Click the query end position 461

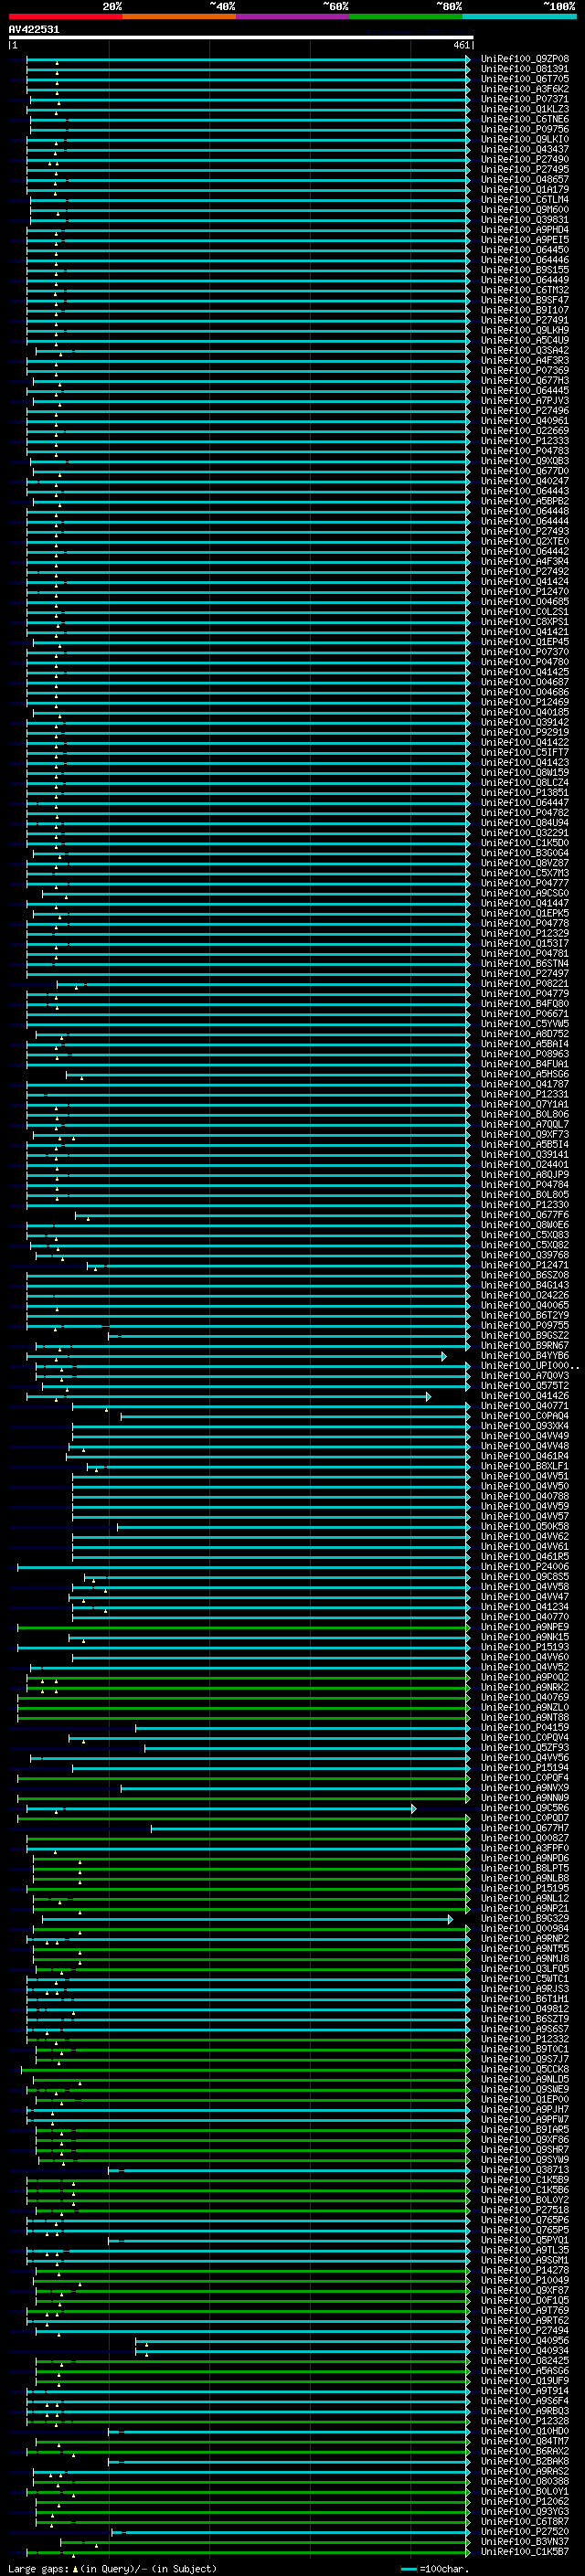tap(461, 45)
